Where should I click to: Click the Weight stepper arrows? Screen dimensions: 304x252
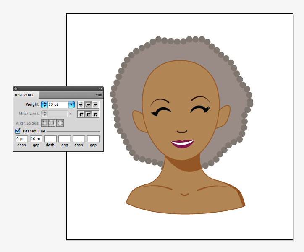[x=45, y=104]
